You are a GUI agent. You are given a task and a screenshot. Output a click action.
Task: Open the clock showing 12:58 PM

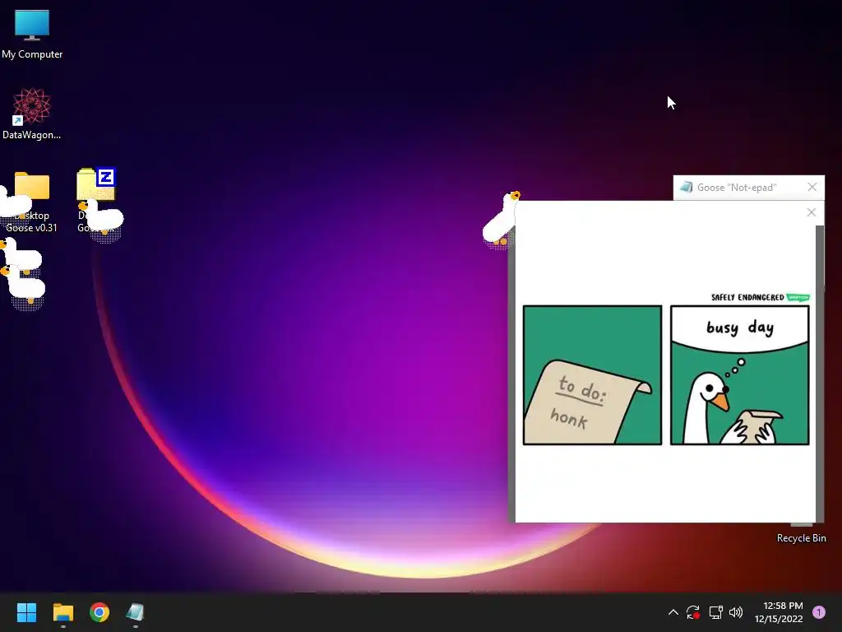[779, 612]
